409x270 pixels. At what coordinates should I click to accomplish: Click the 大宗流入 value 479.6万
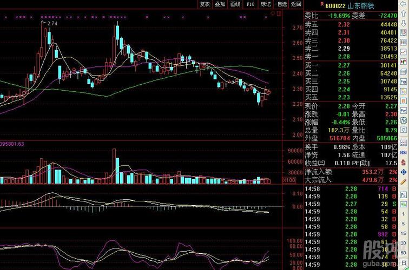pos(373,180)
